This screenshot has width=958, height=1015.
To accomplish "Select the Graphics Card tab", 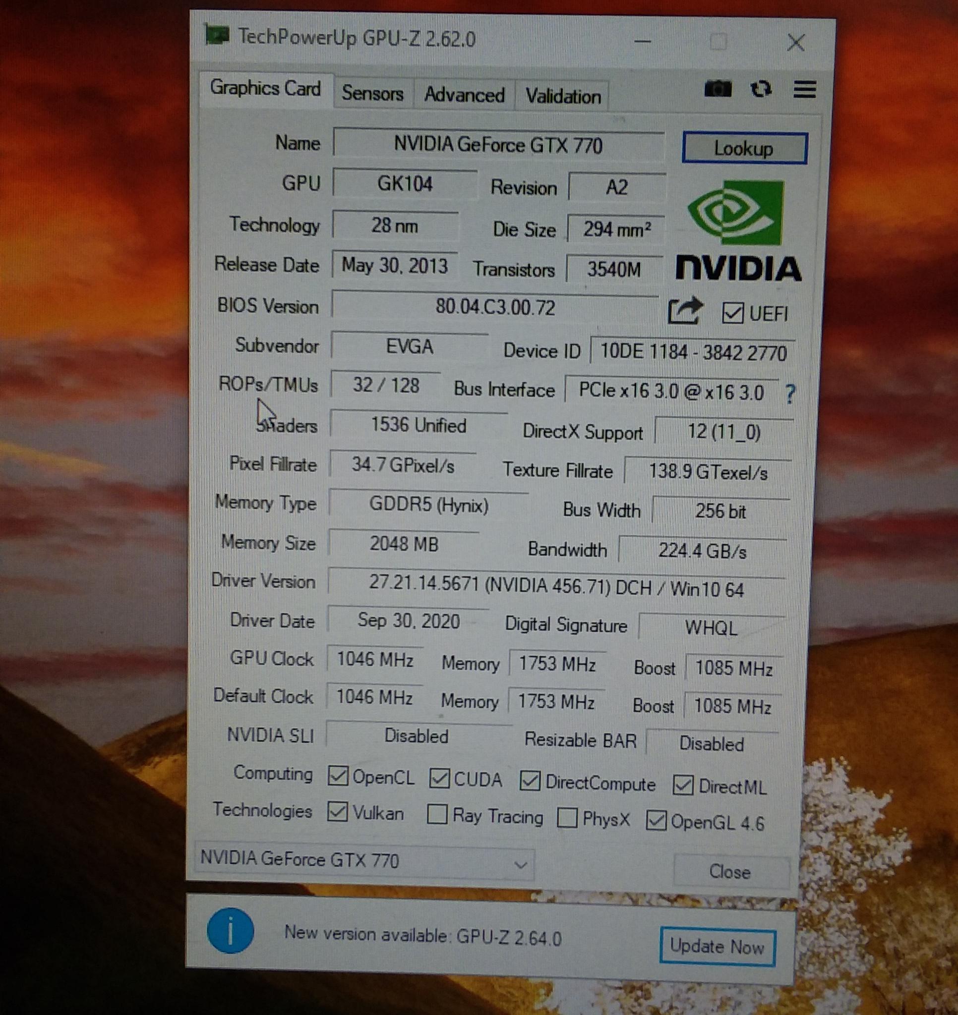I will point(266,88).
